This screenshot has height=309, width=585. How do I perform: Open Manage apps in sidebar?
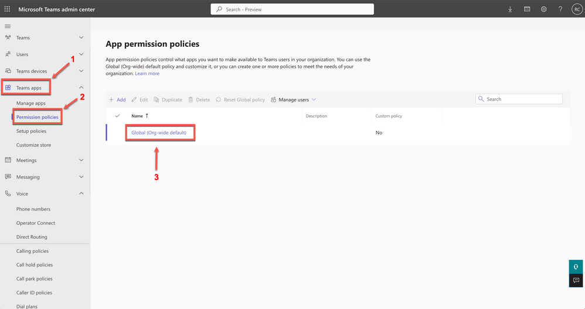pos(31,103)
